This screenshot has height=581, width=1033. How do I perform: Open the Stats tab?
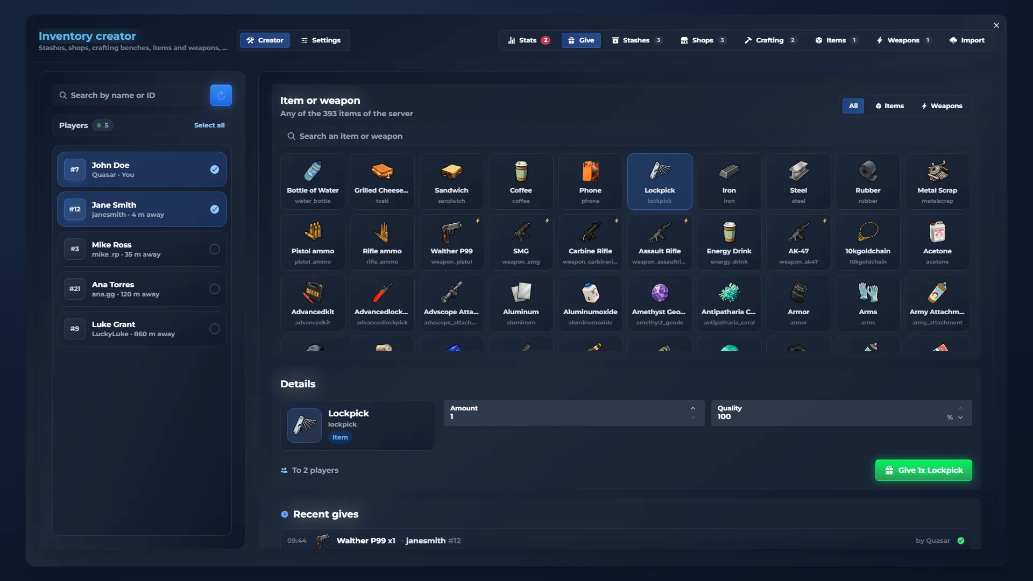(529, 40)
